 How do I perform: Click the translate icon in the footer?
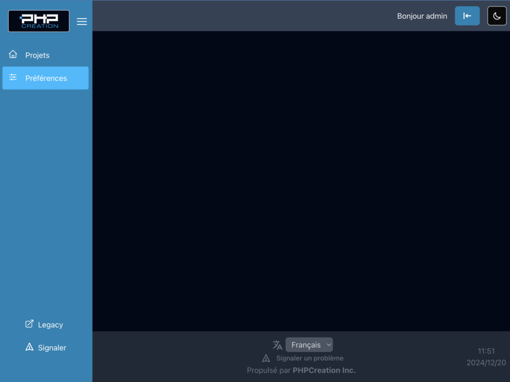(277, 345)
